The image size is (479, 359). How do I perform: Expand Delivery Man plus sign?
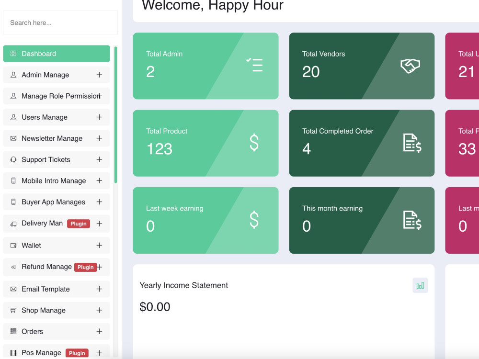click(99, 224)
